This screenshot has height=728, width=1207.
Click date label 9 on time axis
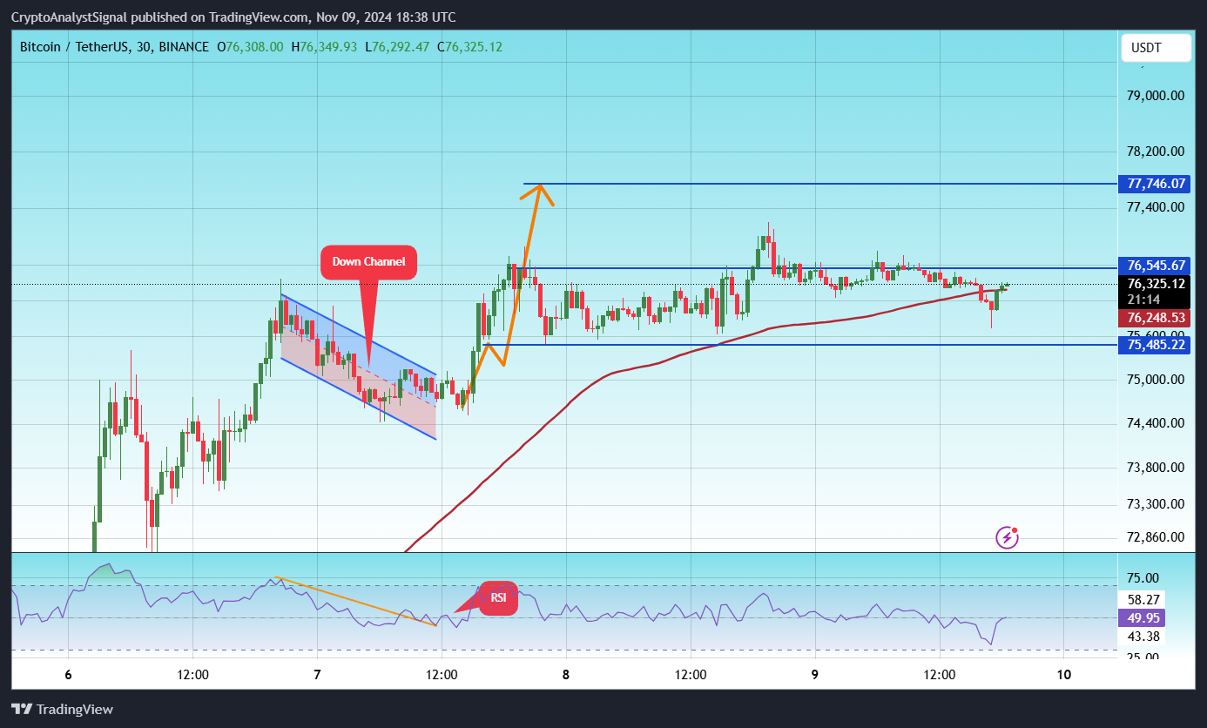click(815, 675)
